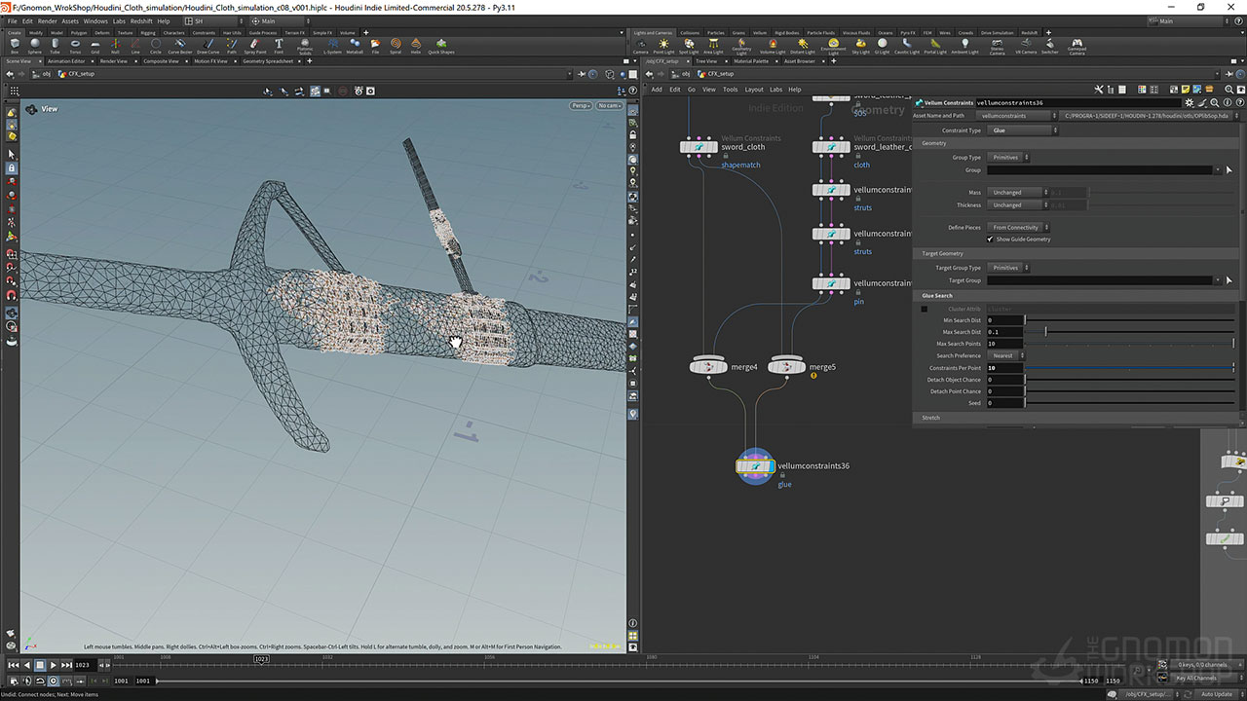Screen dimensions: 1247x701
Task: Open the Render menu
Action: (x=47, y=20)
